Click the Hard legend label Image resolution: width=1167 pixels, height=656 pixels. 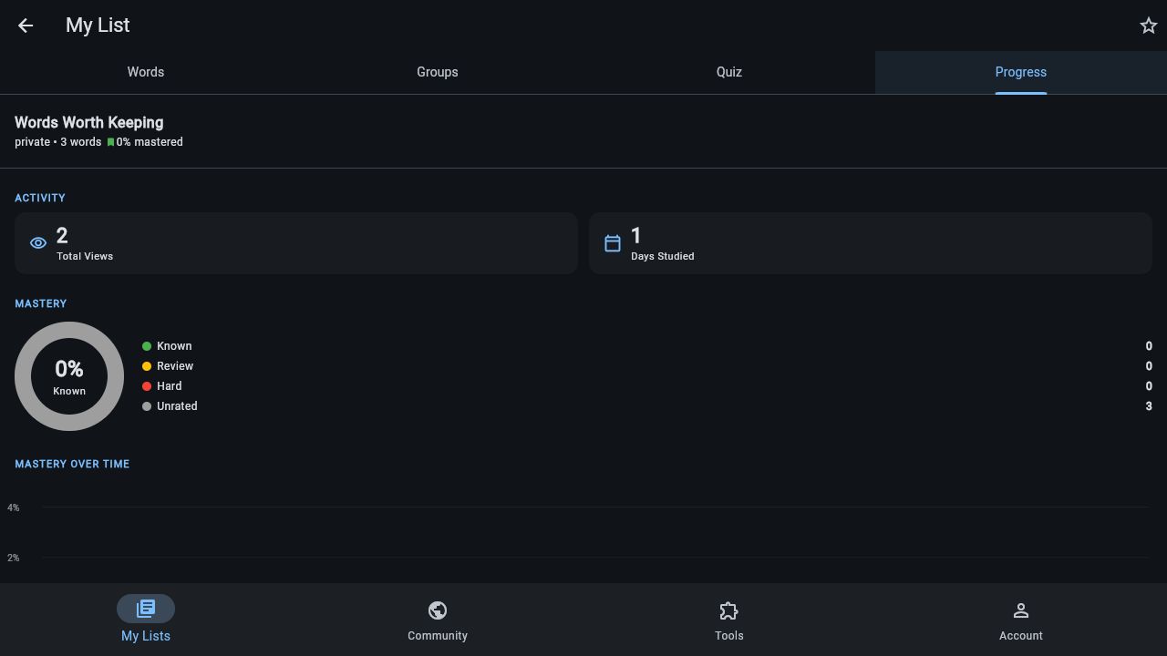click(170, 386)
